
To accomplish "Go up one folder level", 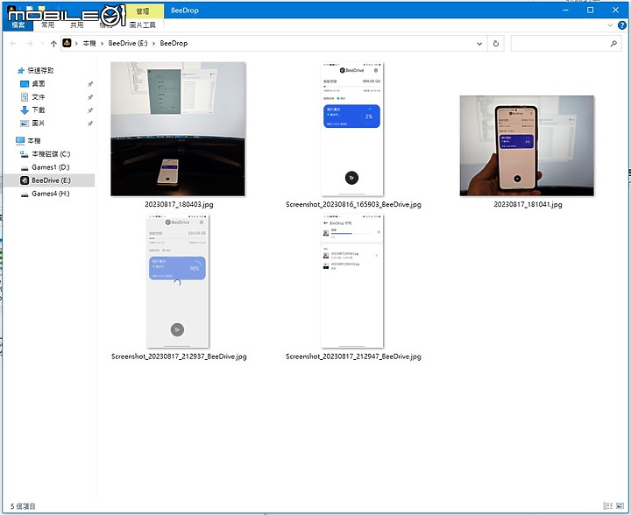I will (x=53, y=44).
